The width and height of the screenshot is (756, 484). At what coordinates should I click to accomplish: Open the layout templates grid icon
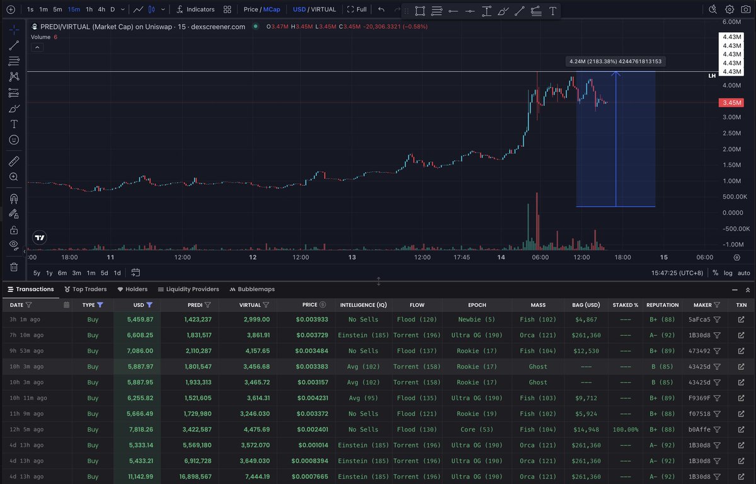tap(227, 9)
